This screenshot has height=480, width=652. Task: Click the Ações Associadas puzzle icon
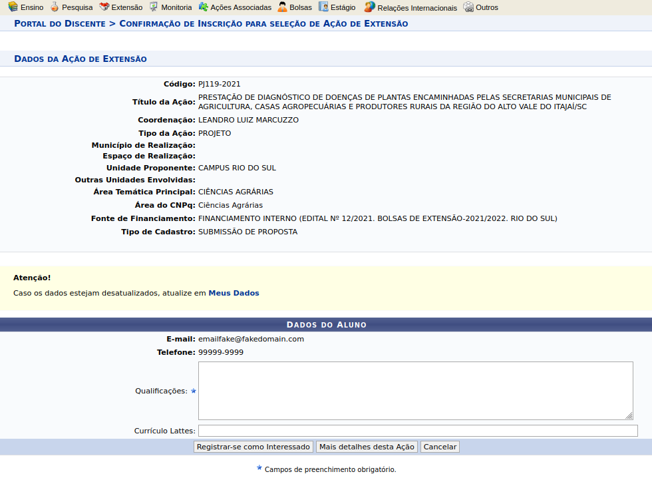pyautogui.click(x=204, y=7)
